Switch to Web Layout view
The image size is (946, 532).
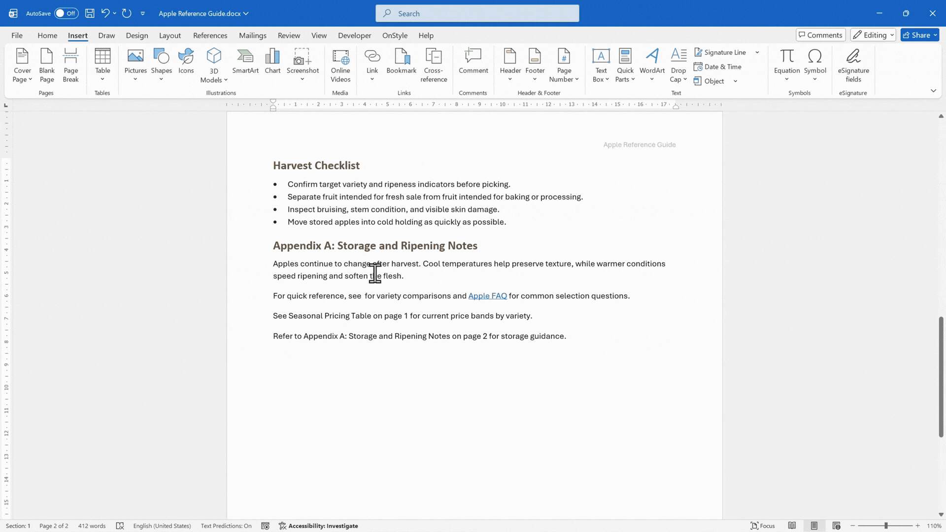836,526
